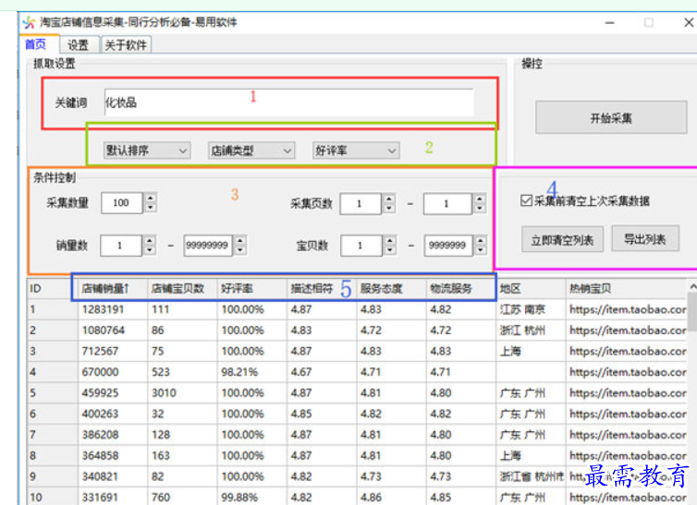
Task: Expand the 店铺类型 dropdown
Action: 251,150
